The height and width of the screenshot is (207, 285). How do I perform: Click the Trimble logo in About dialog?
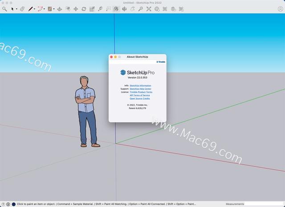161,62
